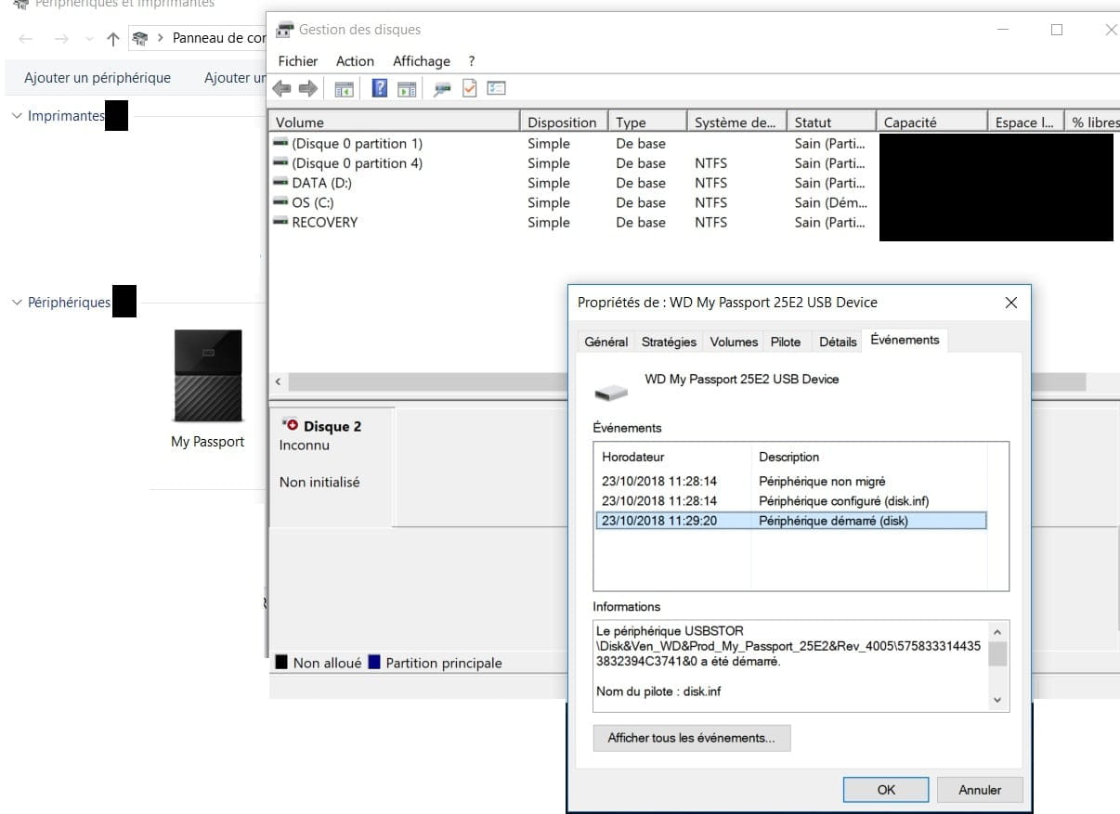Screen dimensions: 1120x814
Task: Toggle the action pane toolbar icon
Action: 407,89
